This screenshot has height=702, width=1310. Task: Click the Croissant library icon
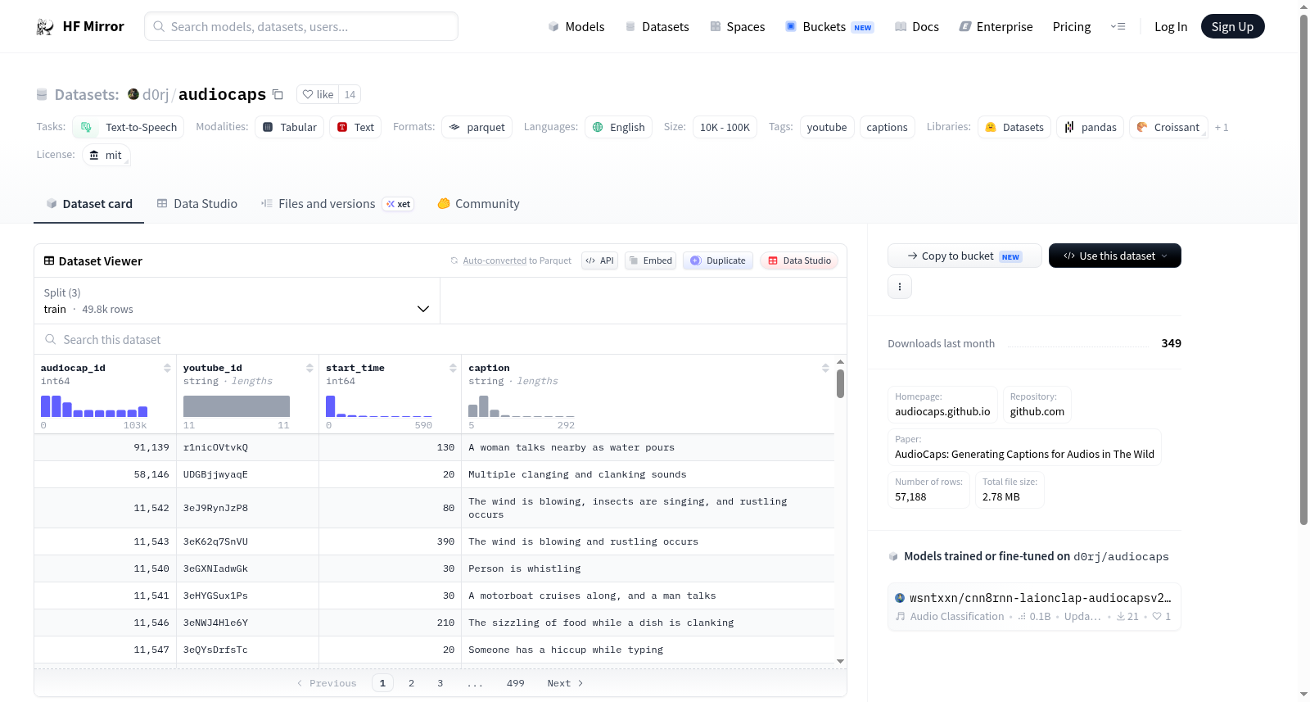click(1142, 127)
